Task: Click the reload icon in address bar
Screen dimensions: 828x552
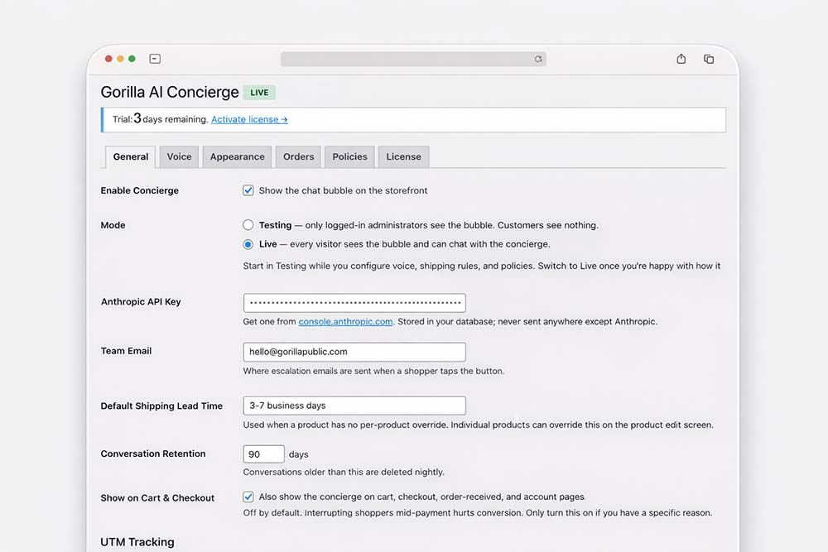Action: coord(538,60)
